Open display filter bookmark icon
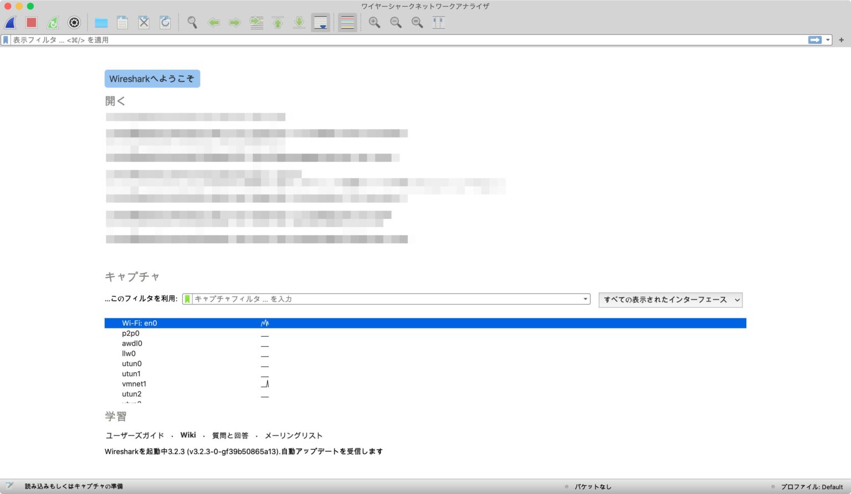Image resolution: width=851 pixels, height=494 pixels. click(6, 40)
